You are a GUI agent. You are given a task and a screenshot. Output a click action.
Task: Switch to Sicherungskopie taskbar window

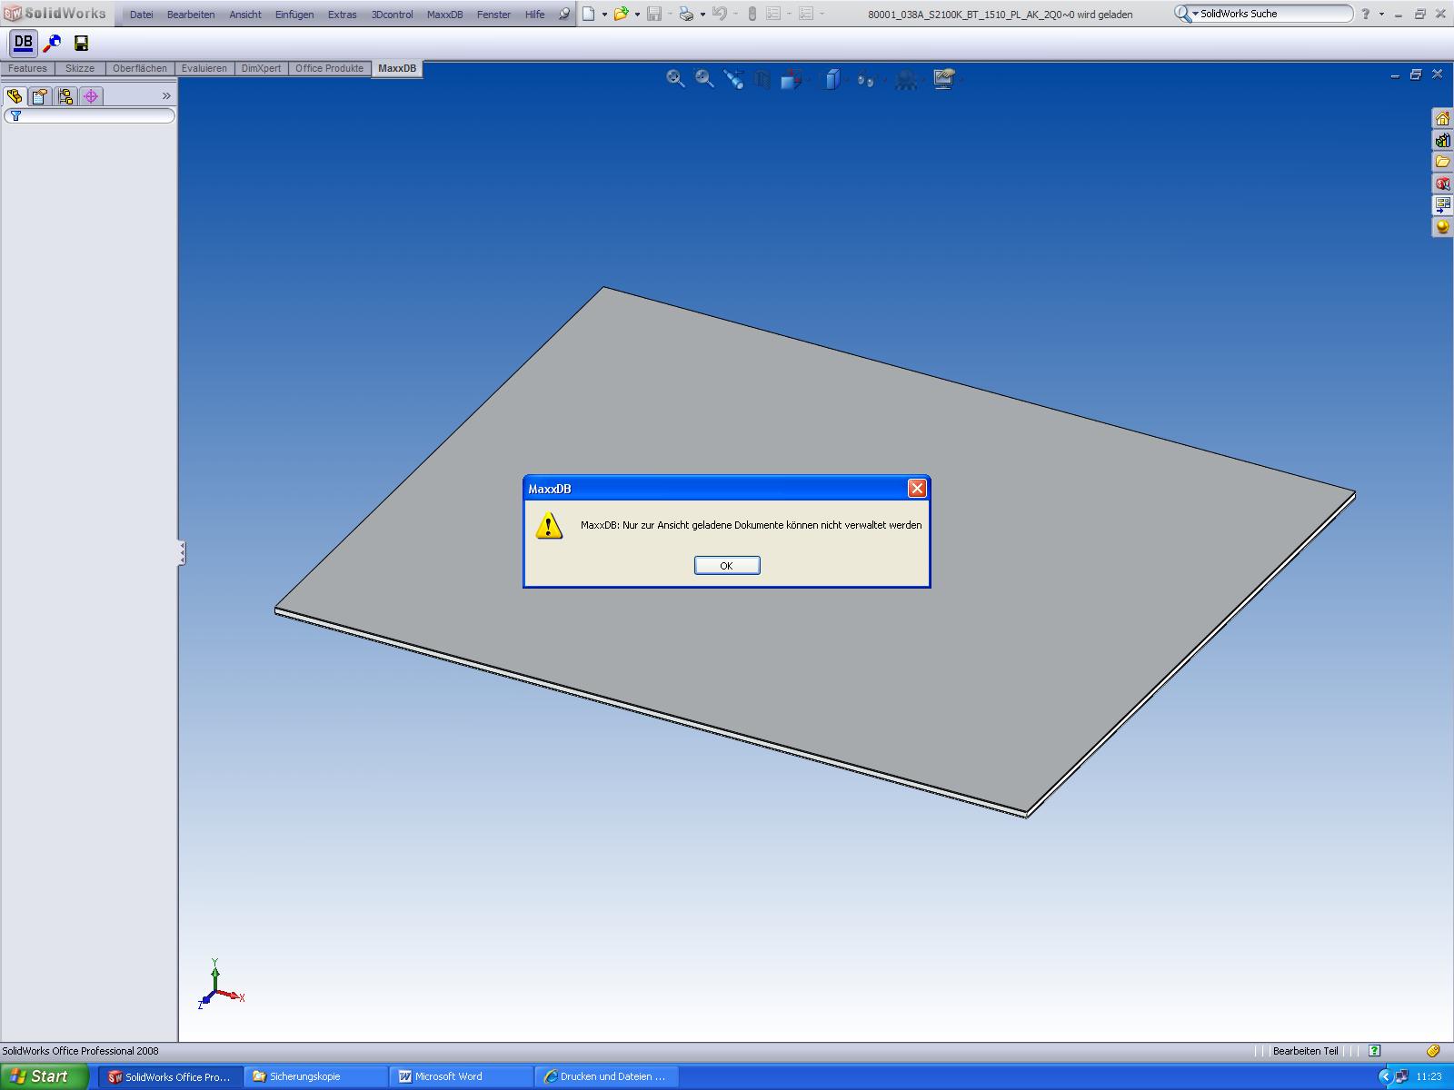click(x=315, y=1076)
